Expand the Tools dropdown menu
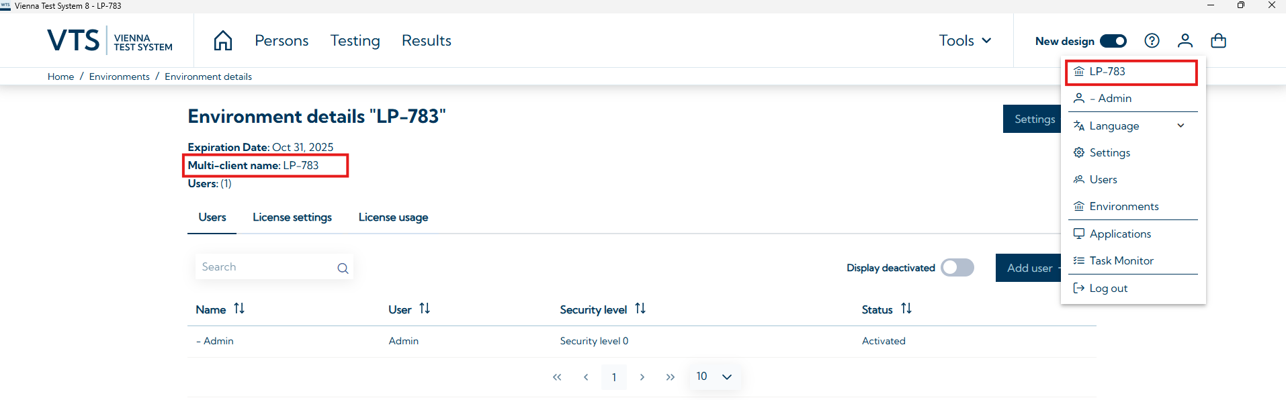Screen dimensions: 1286x400 [x=965, y=41]
